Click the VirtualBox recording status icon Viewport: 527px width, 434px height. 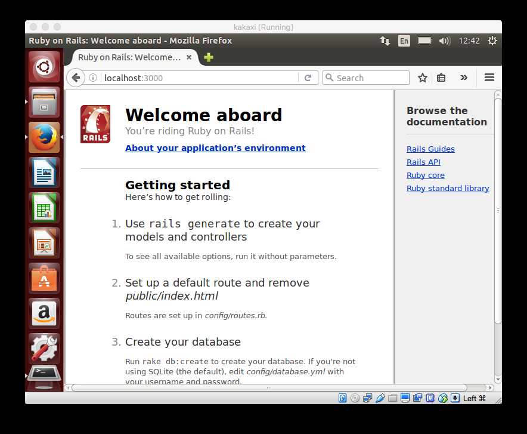417,398
